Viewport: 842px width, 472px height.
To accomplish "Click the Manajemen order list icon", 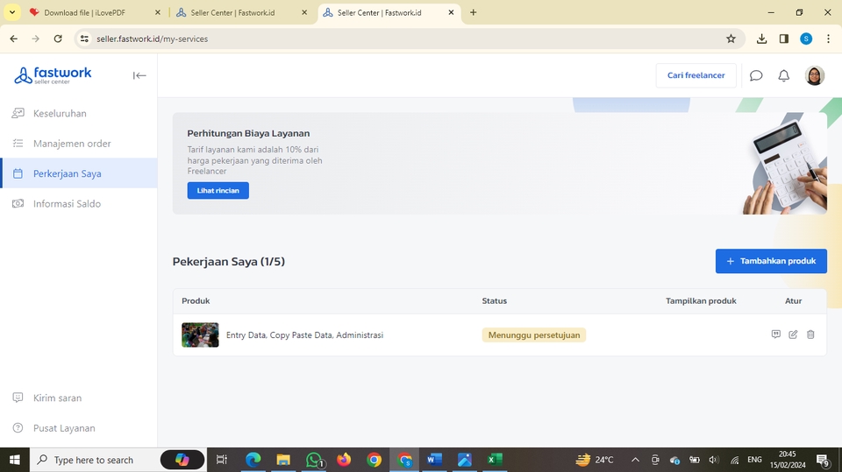I will [18, 144].
